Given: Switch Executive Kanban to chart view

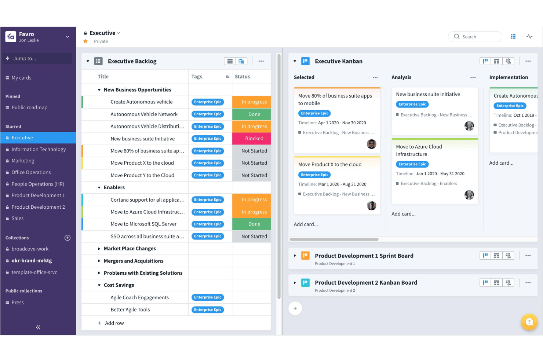Looking at the screenshot, I should click(508, 61).
